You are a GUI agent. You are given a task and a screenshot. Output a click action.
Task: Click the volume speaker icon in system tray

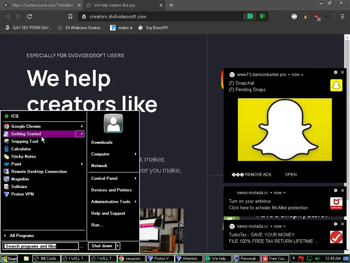317,259
